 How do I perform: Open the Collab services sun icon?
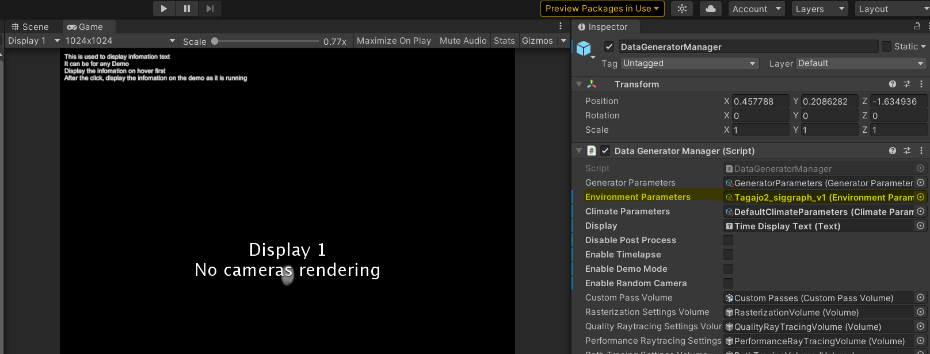tap(682, 9)
